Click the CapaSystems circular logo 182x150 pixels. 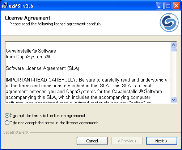pyautogui.click(x=169, y=22)
